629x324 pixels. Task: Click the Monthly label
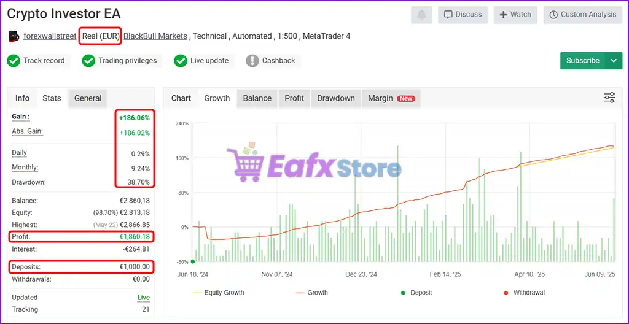pyautogui.click(x=25, y=167)
